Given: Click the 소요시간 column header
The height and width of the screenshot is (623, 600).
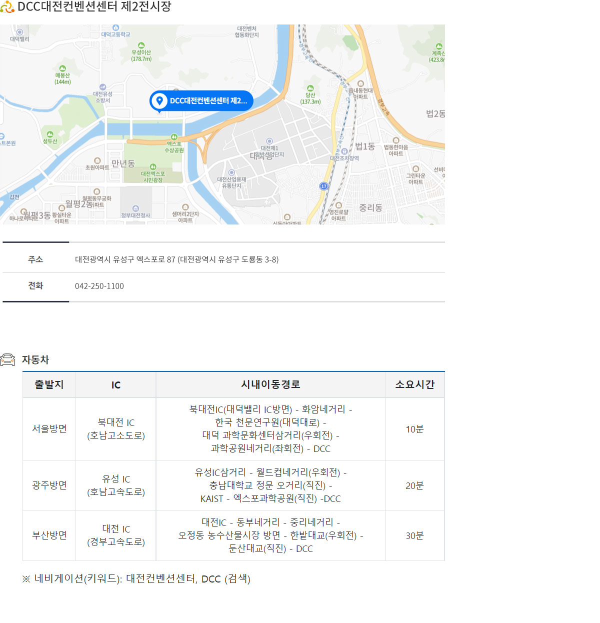Looking at the screenshot, I should coord(414,384).
